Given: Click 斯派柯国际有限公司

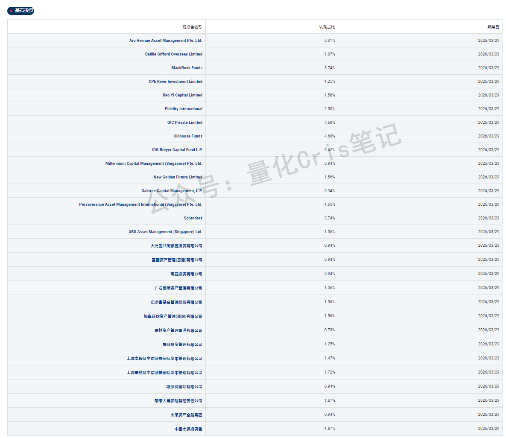Looking at the screenshot, I should [x=184, y=387].
